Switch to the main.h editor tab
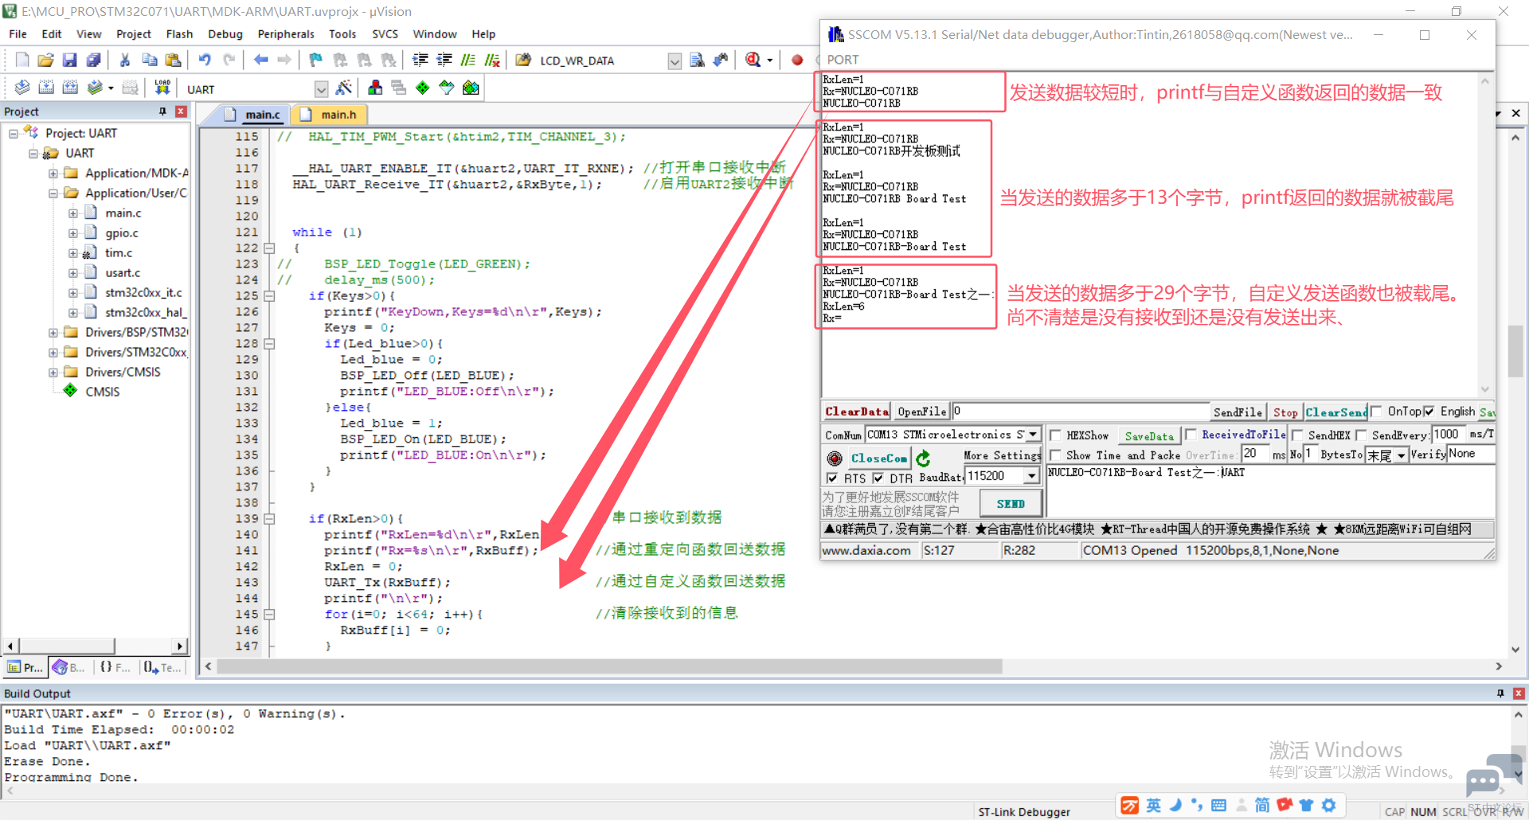This screenshot has height=820, width=1529. pos(330,115)
